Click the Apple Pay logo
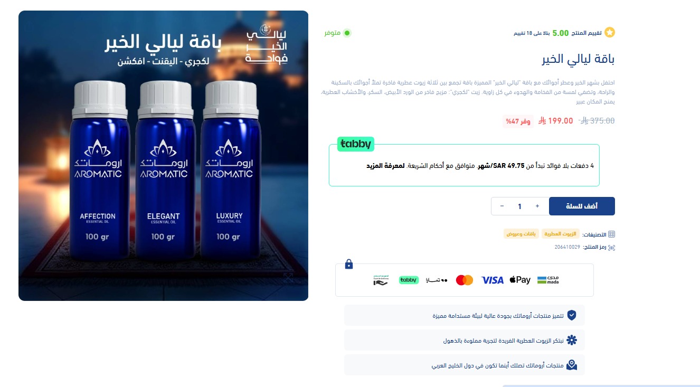This screenshot has height=387, width=700. click(x=520, y=280)
